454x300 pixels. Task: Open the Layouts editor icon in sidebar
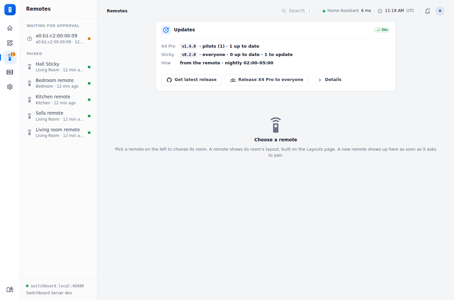point(10,43)
